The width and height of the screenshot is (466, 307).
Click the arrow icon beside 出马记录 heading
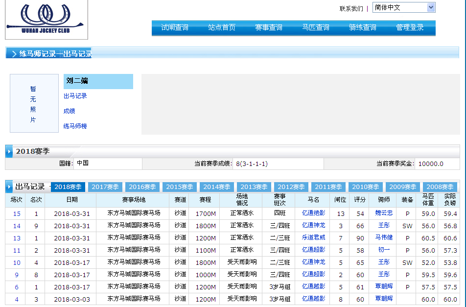click(x=9, y=187)
